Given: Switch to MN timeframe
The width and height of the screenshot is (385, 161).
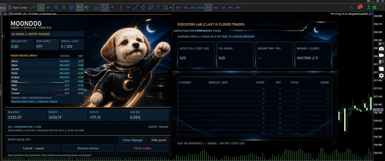Looking at the screenshot, I should coord(238,7).
